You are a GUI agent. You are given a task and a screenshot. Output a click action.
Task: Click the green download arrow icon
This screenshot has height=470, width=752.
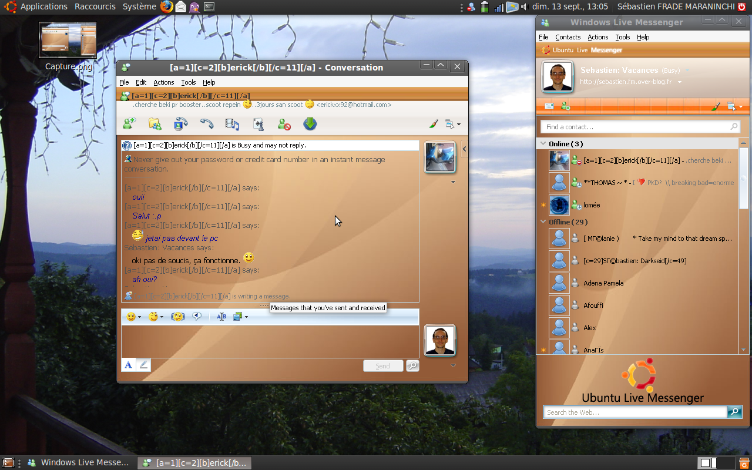[x=310, y=124]
